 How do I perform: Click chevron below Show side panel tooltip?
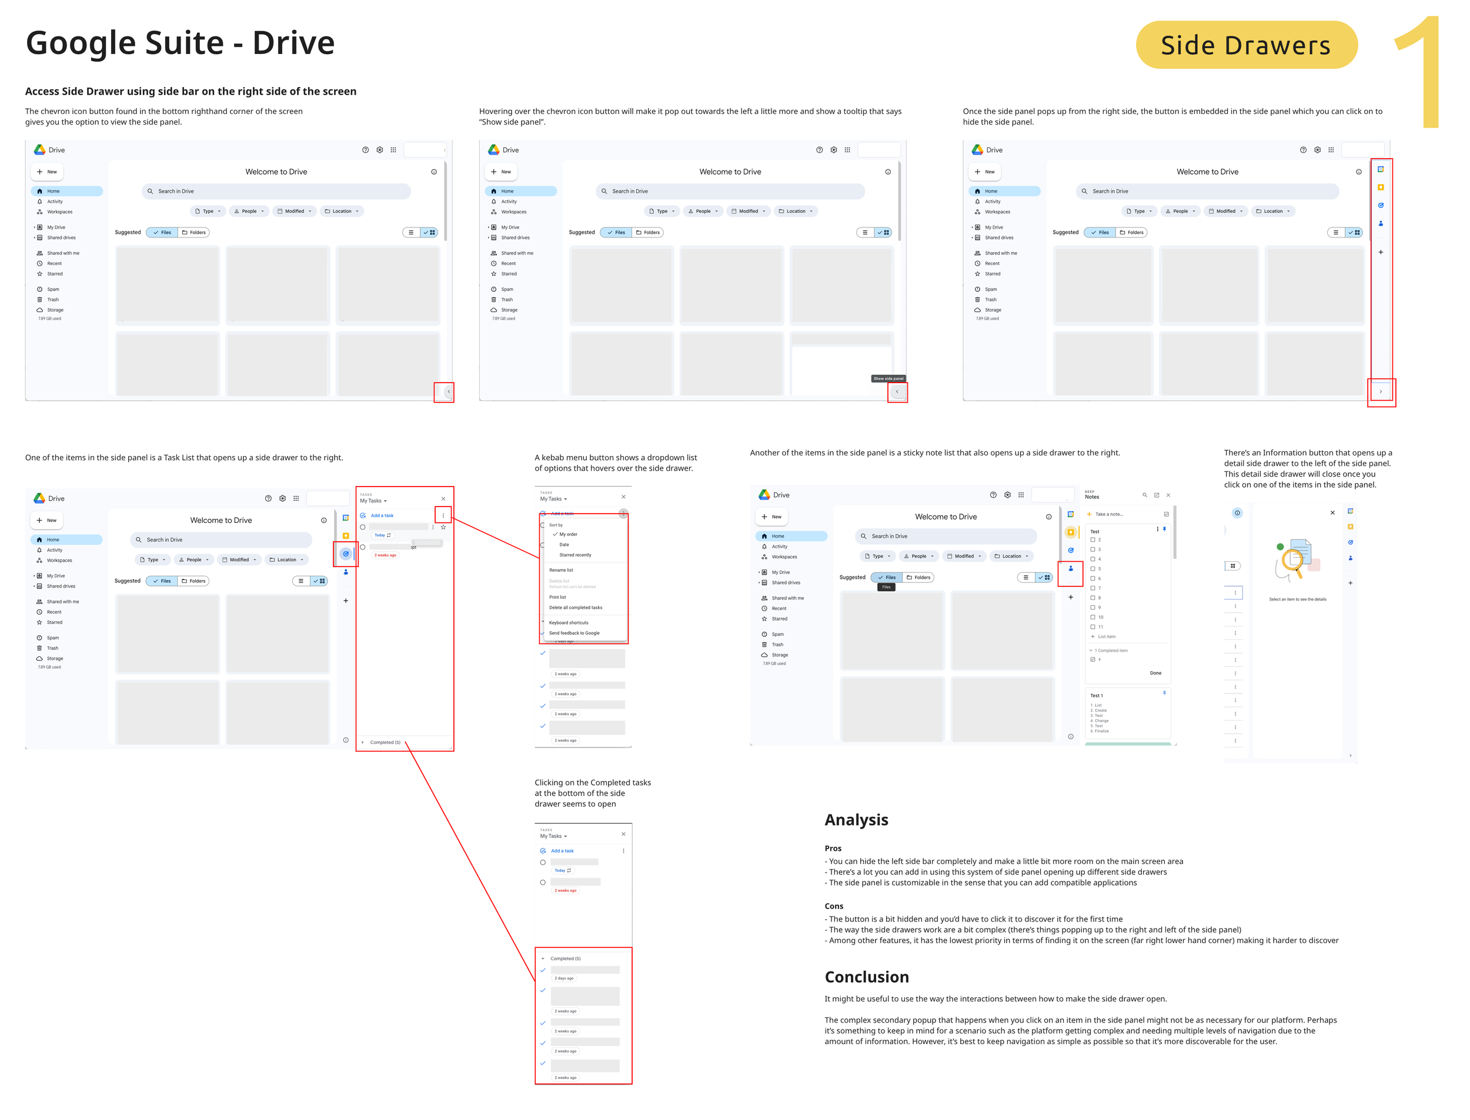[897, 392]
